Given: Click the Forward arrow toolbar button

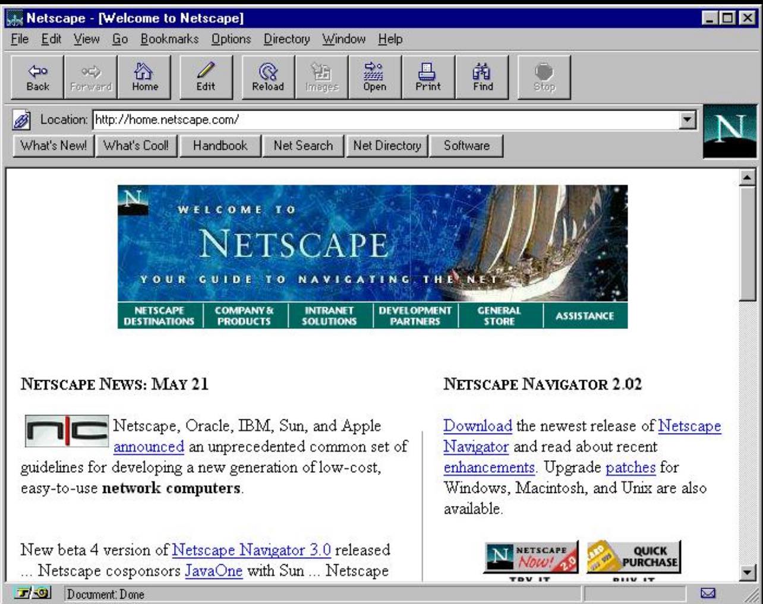Looking at the screenshot, I should [90, 77].
